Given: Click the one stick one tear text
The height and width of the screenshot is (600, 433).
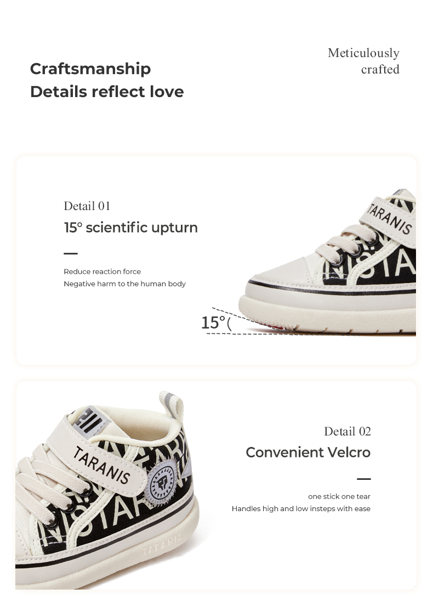Looking at the screenshot, I should [x=339, y=496].
